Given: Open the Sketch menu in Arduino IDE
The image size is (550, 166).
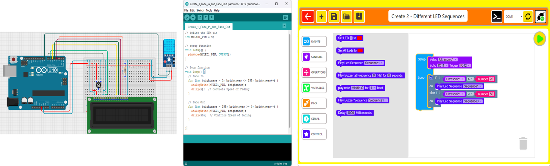Looking at the screenshot, I should (200, 11).
